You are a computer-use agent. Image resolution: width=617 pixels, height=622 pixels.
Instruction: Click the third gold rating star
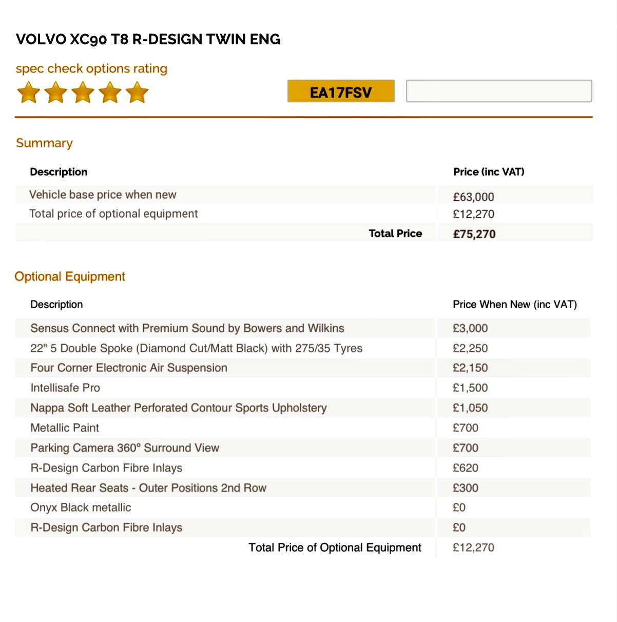click(x=83, y=93)
